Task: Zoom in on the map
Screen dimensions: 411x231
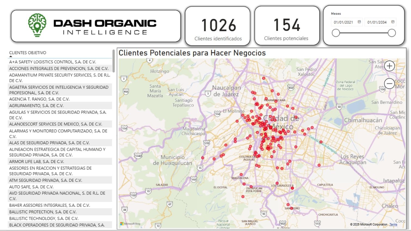Action: [389, 66]
